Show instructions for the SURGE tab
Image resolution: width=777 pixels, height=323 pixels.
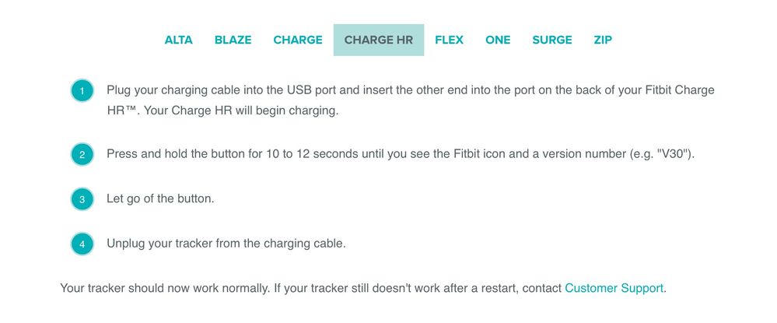(x=552, y=40)
